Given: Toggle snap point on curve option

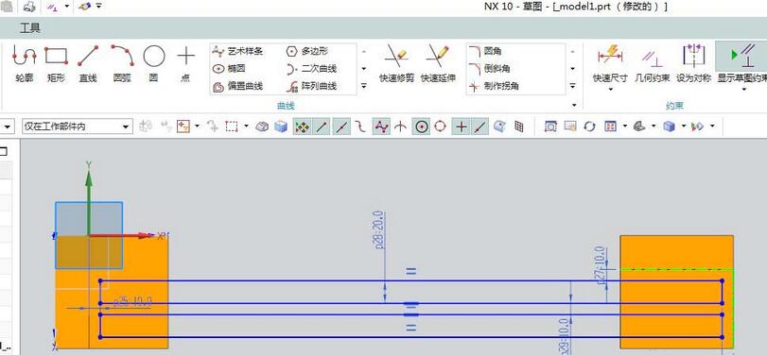Looking at the screenshot, I should pyautogui.click(x=480, y=127).
